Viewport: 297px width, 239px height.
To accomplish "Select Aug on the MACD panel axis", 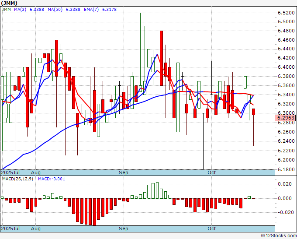I will [36, 228].
